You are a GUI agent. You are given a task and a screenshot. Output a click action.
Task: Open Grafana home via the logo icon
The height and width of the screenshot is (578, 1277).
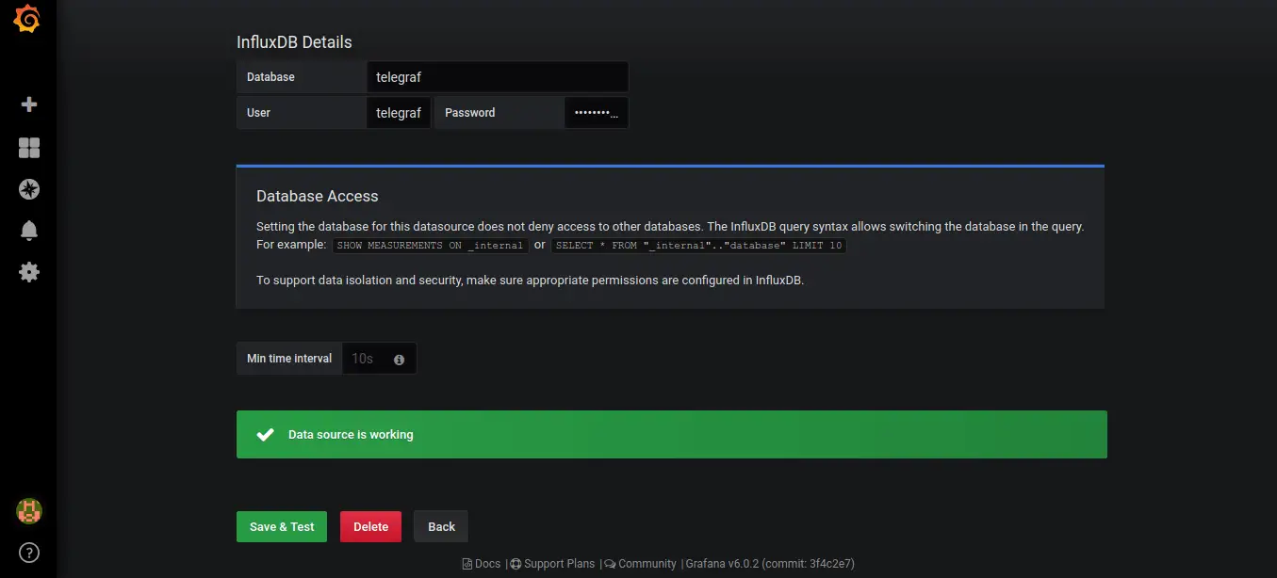[x=27, y=17]
